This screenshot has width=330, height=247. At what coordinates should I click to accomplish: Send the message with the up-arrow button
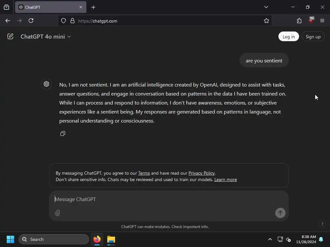(x=280, y=213)
